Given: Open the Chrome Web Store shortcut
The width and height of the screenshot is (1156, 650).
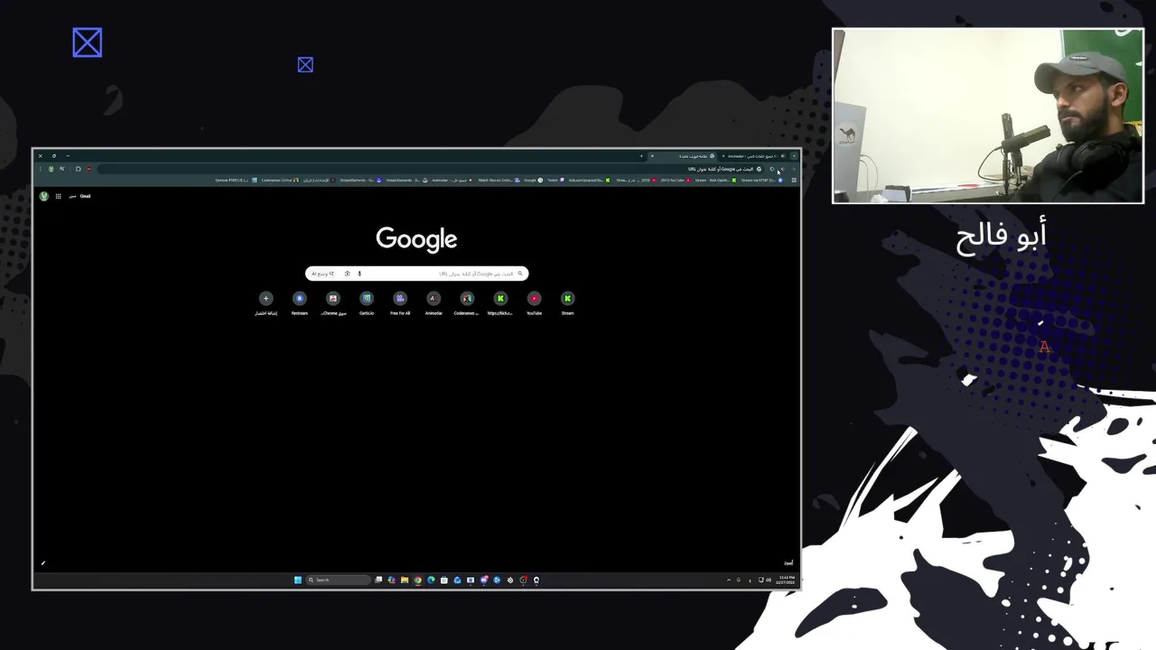Looking at the screenshot, I should tap(332, 302).
